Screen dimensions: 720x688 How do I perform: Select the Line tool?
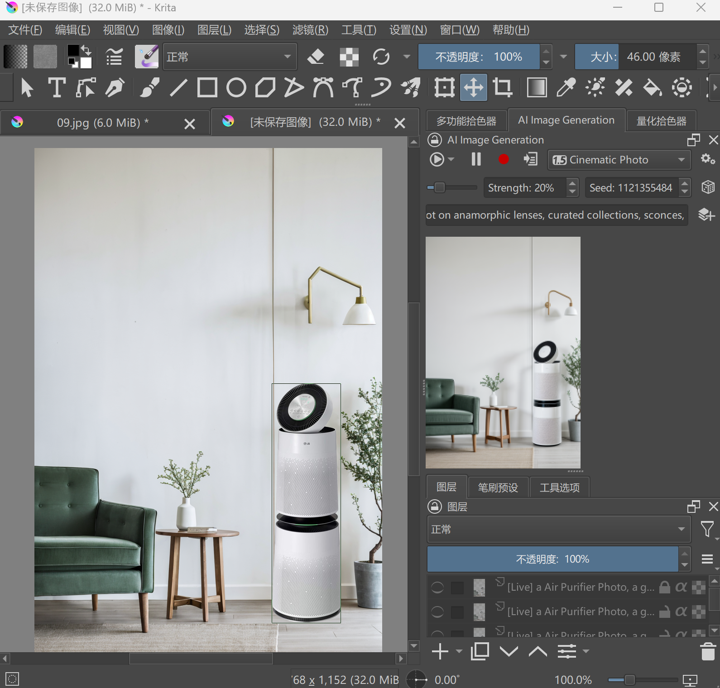[x=178, y=87]
